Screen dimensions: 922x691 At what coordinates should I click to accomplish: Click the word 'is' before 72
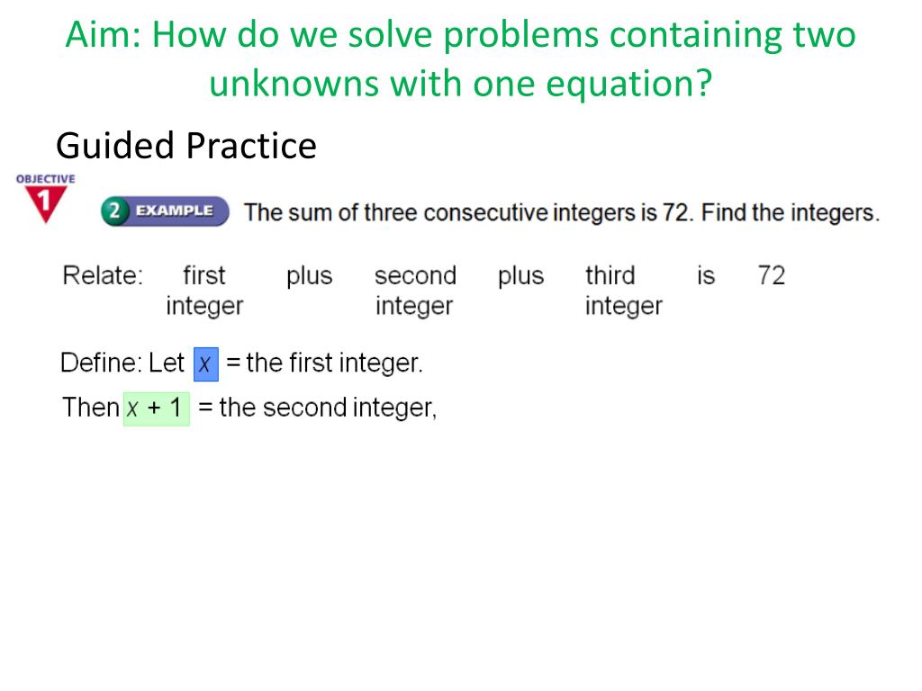(x=706, y=275)
